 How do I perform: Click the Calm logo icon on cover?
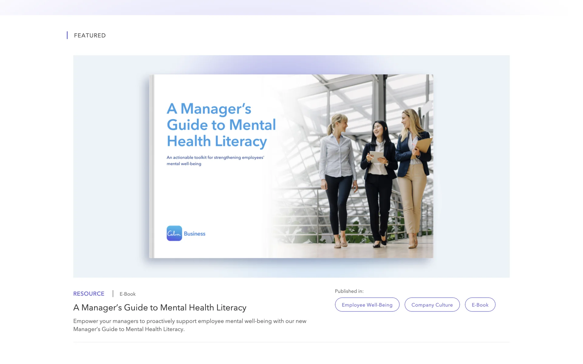click(x=174, y=233)
